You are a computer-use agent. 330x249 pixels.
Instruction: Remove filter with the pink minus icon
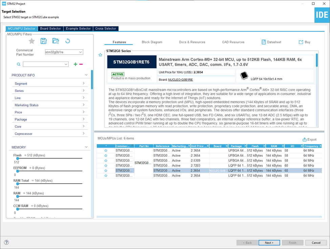pyautogui.click(x=81, y=64)
